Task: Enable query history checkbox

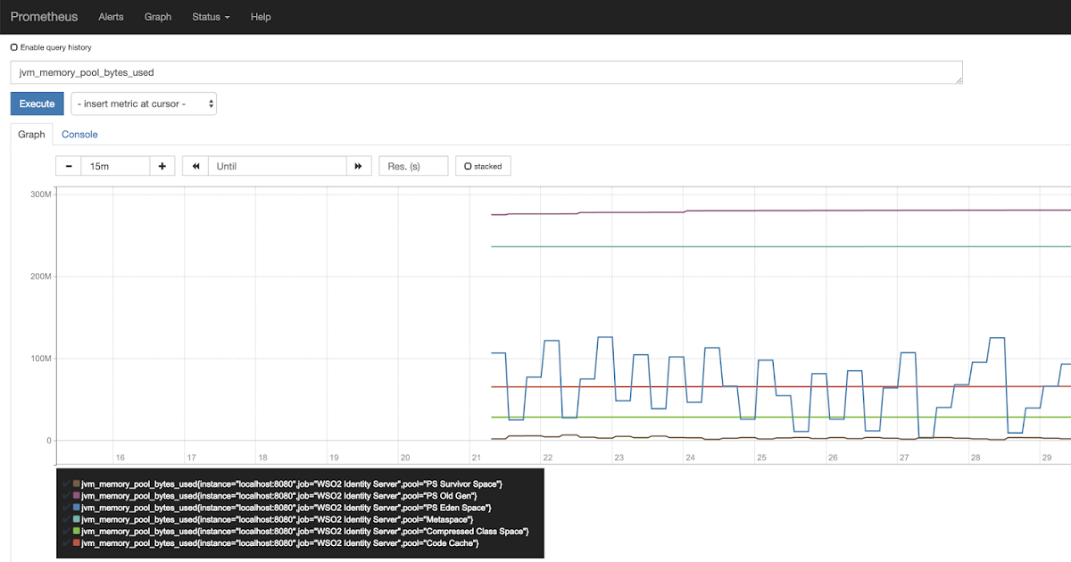Action: pos(14,47)
